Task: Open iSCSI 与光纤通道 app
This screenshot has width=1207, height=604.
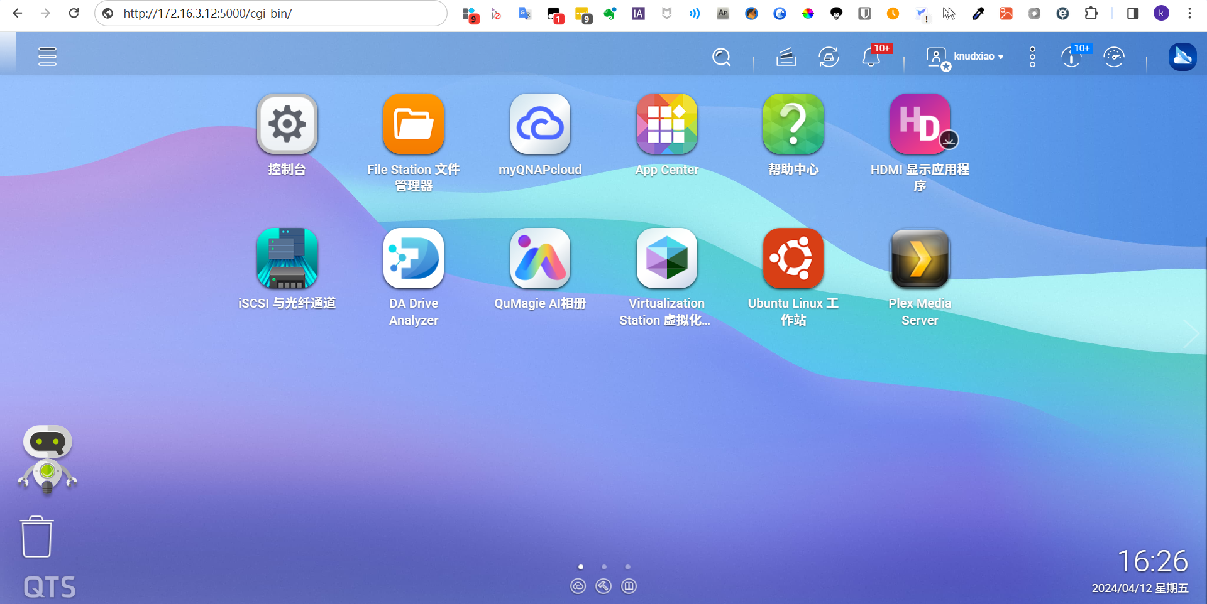Action: [287, 258]
